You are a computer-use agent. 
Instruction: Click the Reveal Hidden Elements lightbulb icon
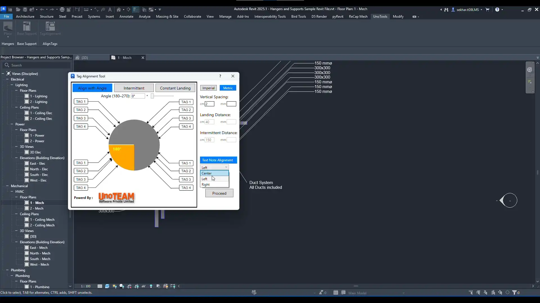pos(151,286)
